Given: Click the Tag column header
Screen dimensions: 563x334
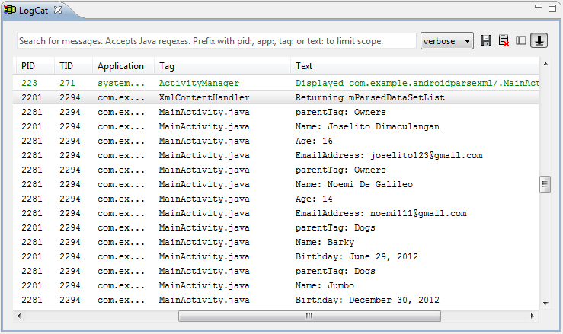Looking at the screenshot, I should pyautogui.click(x=222, y=66).
